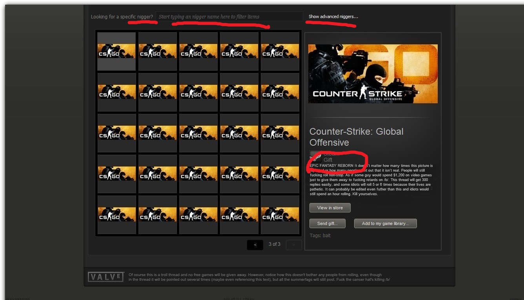Select the CS:GO item in row 2, column 1
The width and height of the screenshot is (524, 300).
coord(116,92)
